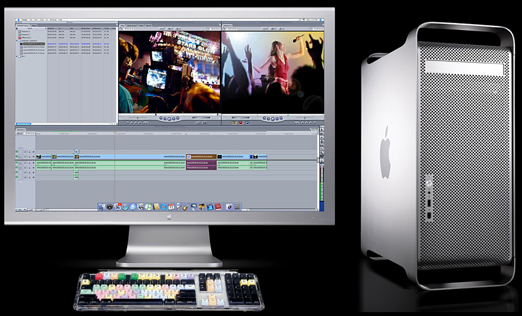
Task: Toggle the bottom audio track's green enable light
Action: coord(16,177)
